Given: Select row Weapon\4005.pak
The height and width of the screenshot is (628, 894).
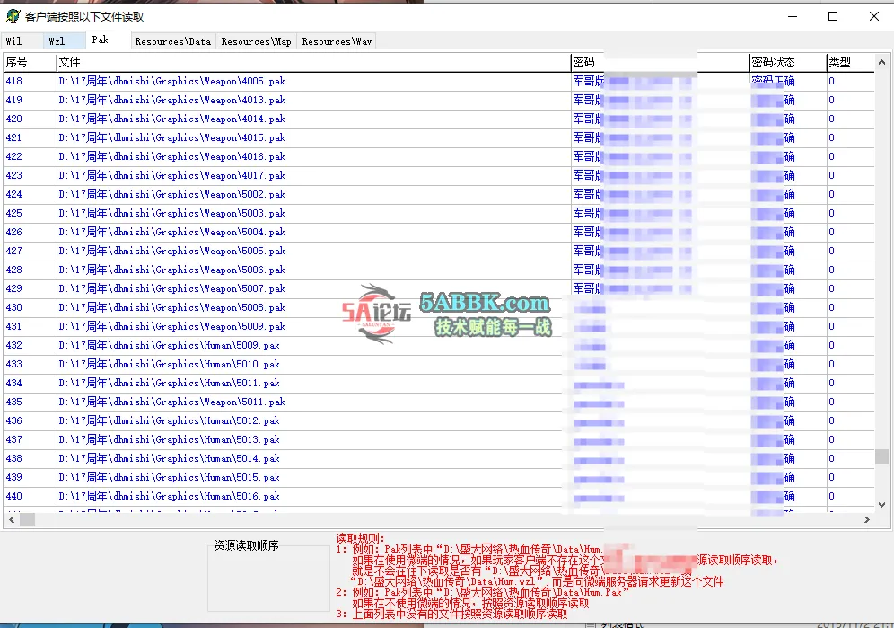Looking at the screenshot, I should pos(439,81).
